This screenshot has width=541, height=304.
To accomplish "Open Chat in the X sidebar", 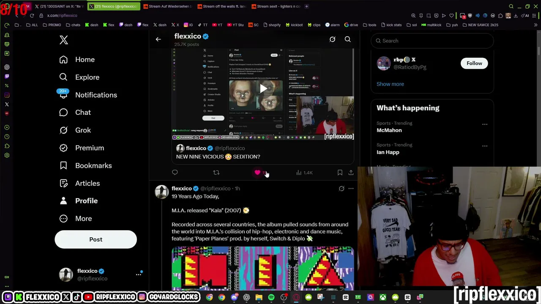I will pos(75,112).
